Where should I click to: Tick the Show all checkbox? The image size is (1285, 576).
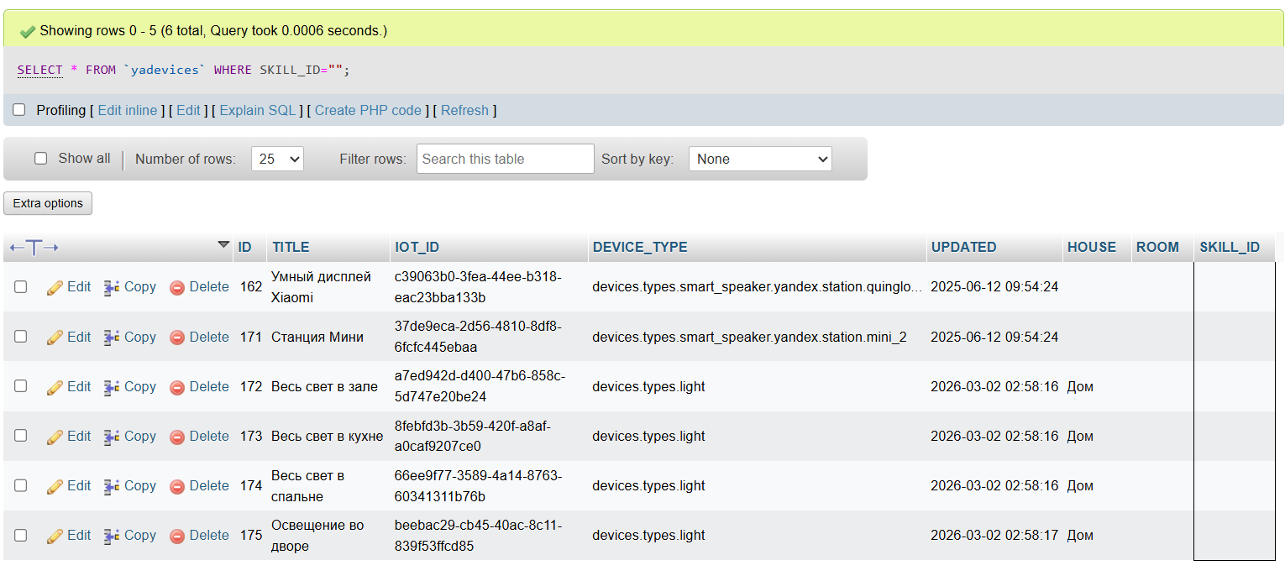click(x=40, y=159)
